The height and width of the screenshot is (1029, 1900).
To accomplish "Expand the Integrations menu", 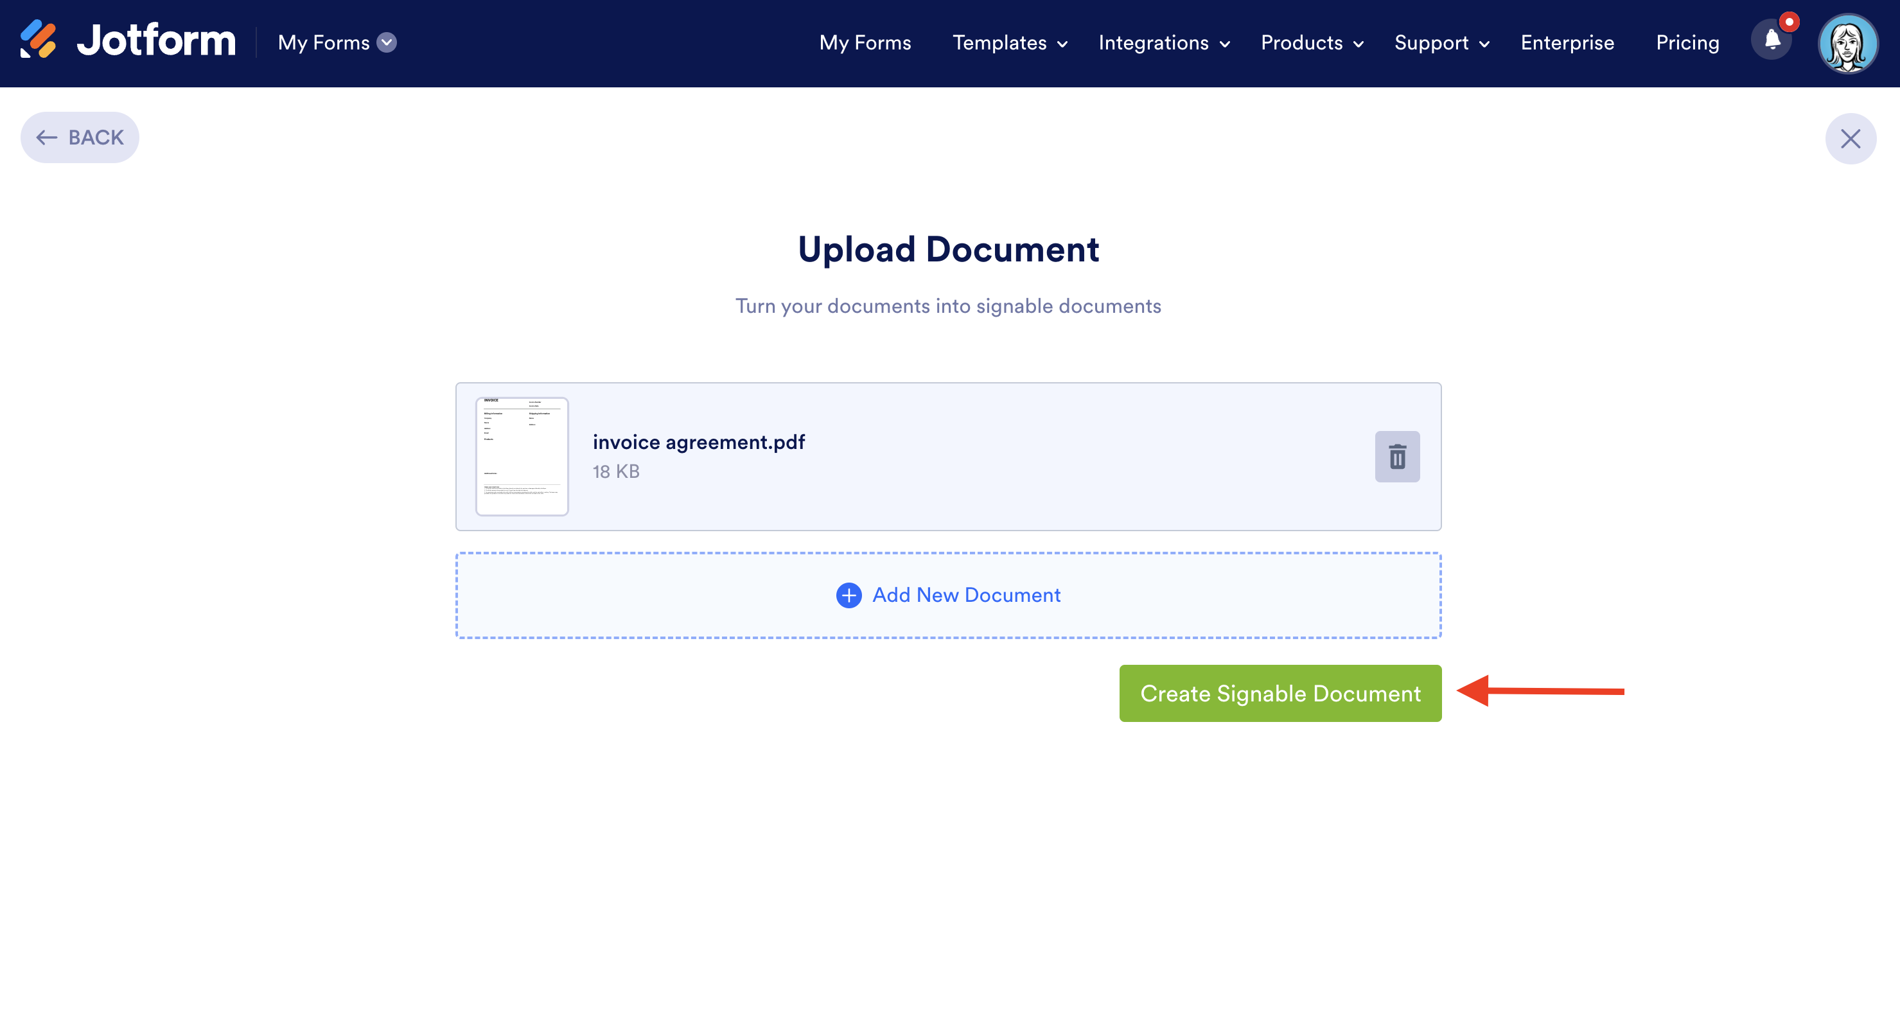I will click(x=1163, y=43).
